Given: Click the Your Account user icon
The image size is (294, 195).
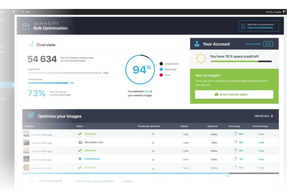Looking at the screenshot, I should (197, 44).
